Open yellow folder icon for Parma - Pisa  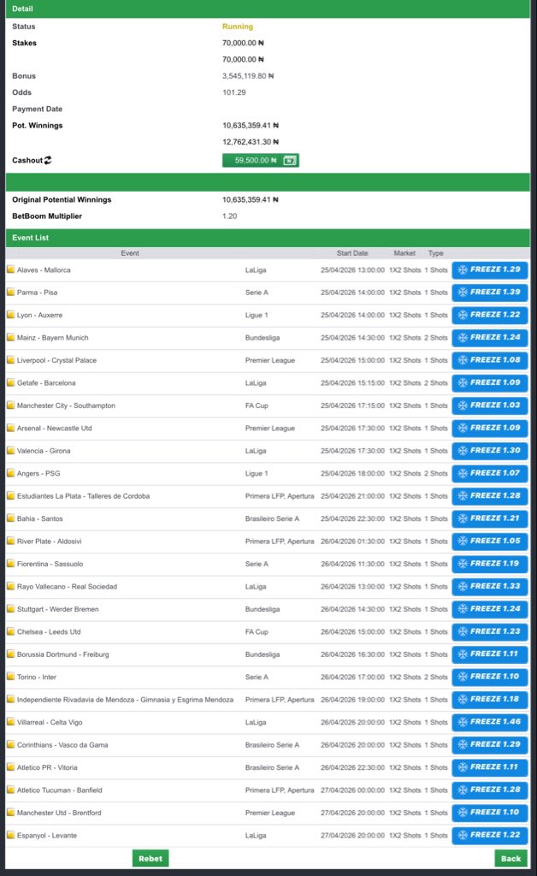[x=10, y=292]
